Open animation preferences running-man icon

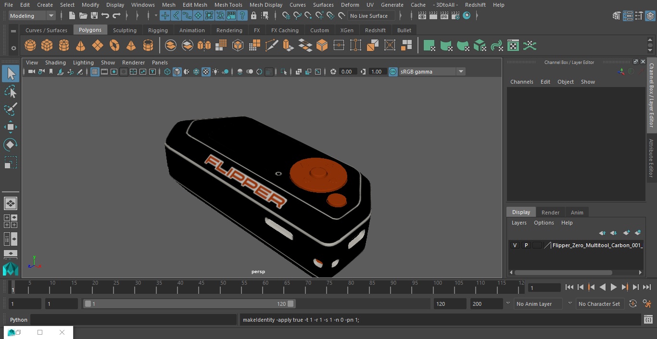point(647,304)
